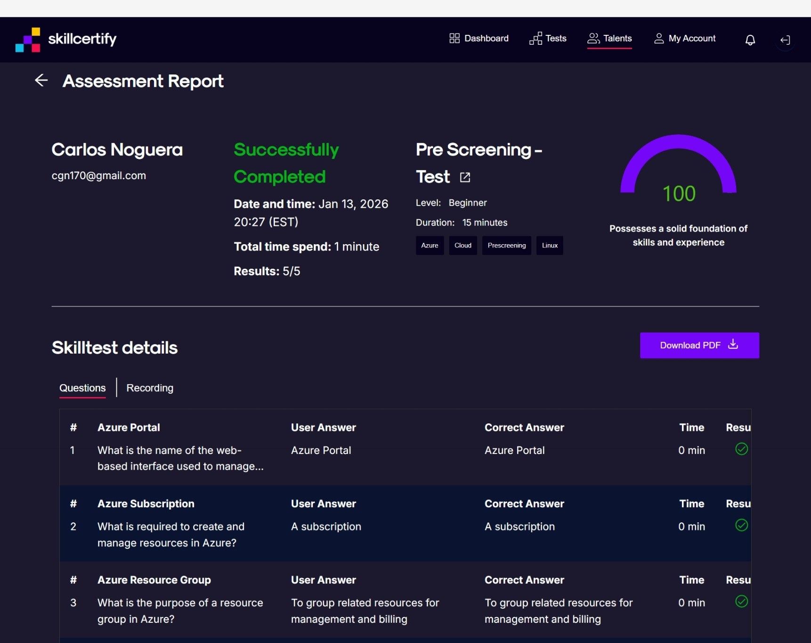Click the question text about web-based interface
811x643 pixels.
click(180, 458)
